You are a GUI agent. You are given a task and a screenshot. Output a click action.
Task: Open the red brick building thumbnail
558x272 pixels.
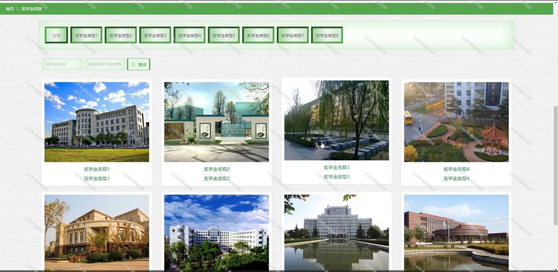tap(456, 233)
